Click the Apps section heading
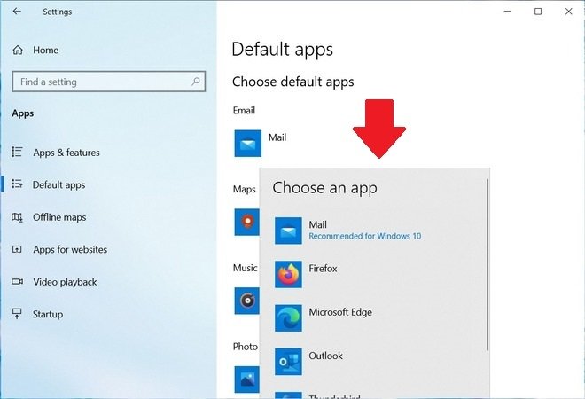The image size is (585, 399). click(x=23, y=113)
